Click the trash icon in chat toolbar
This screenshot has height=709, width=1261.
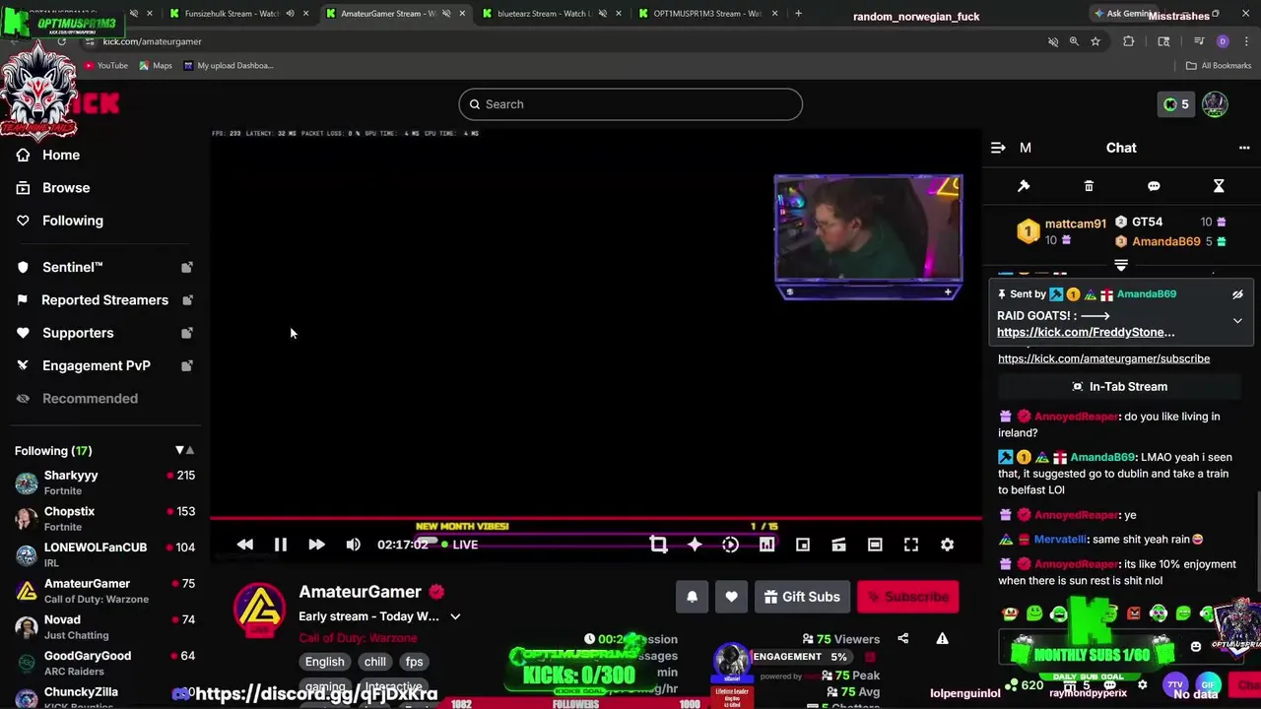pos(1089,186)
